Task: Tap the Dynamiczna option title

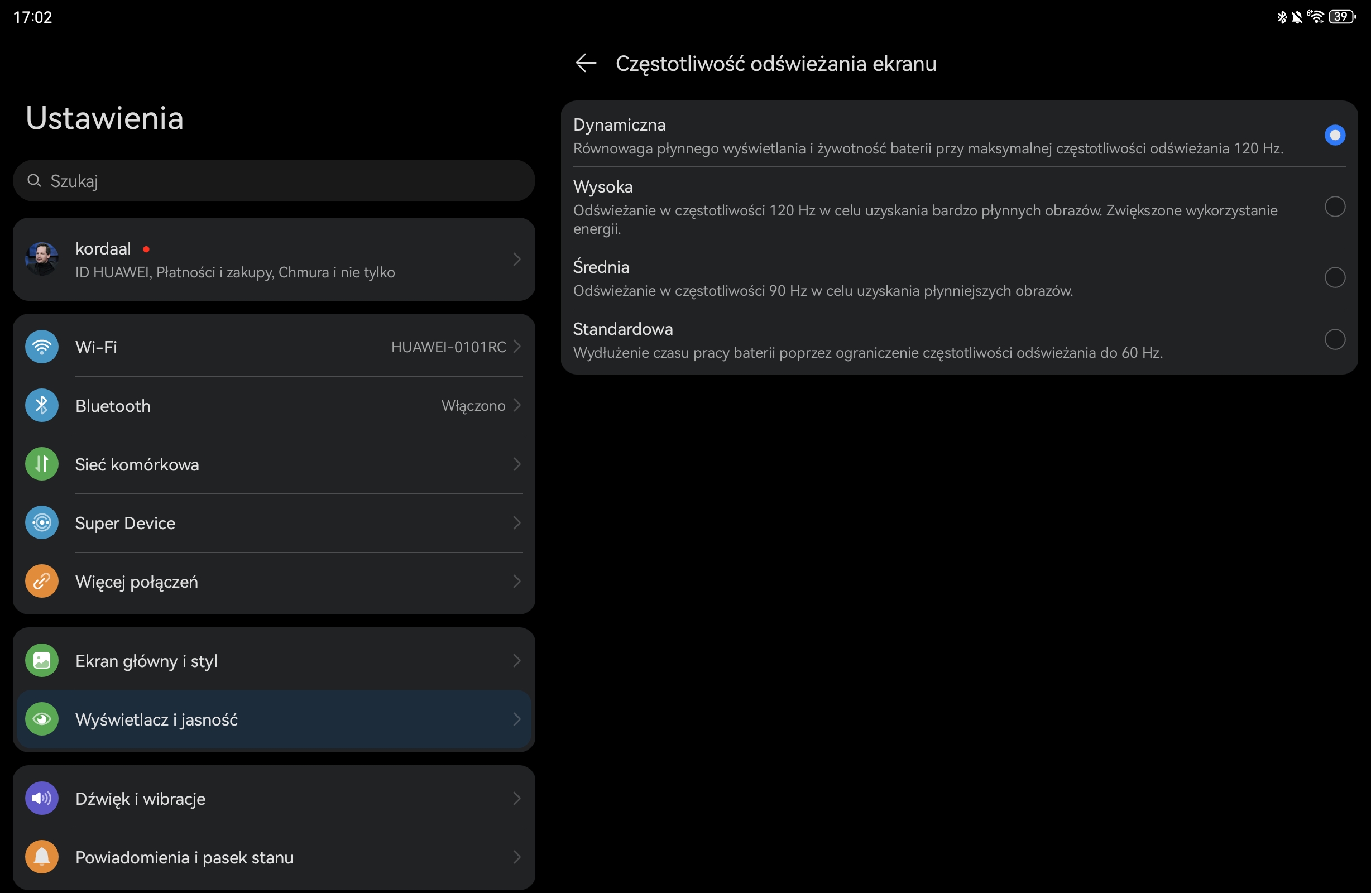Action: (x=619, y=125)
